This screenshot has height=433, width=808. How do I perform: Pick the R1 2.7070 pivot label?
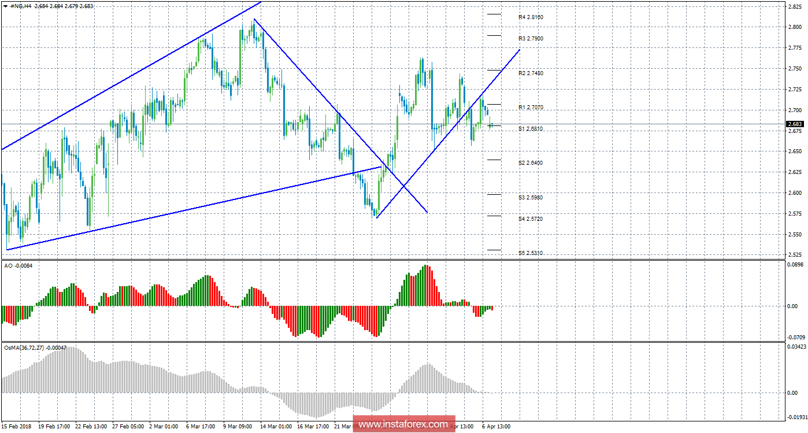531,108
